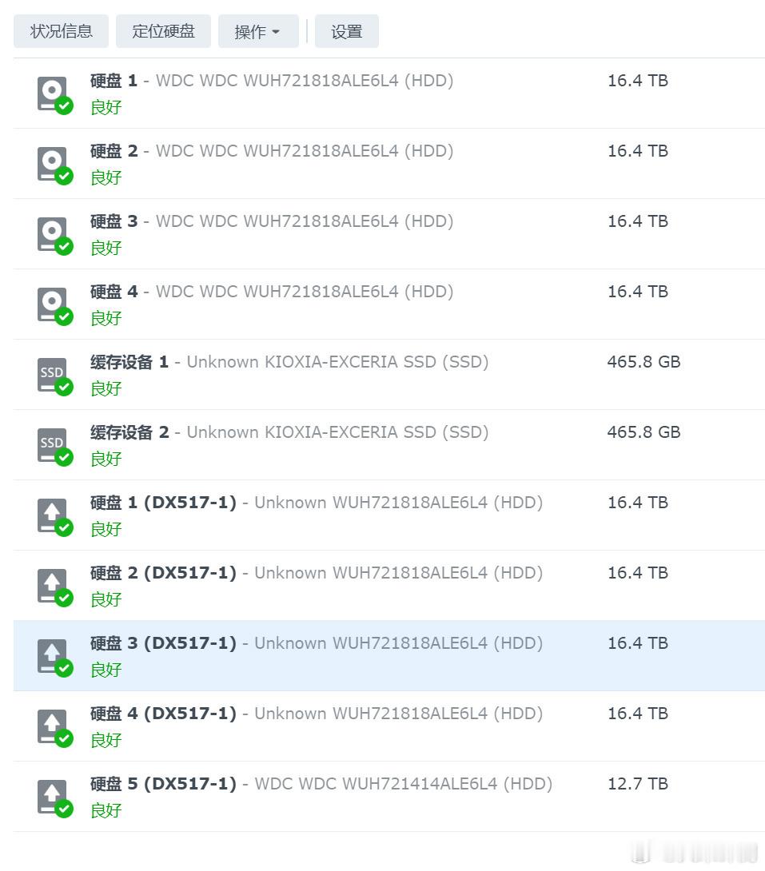The height and width of the screenshot is (871, 765).
Task: Click the 硬盘 2 drive icon with green checkmark
Action: (53, 162)
